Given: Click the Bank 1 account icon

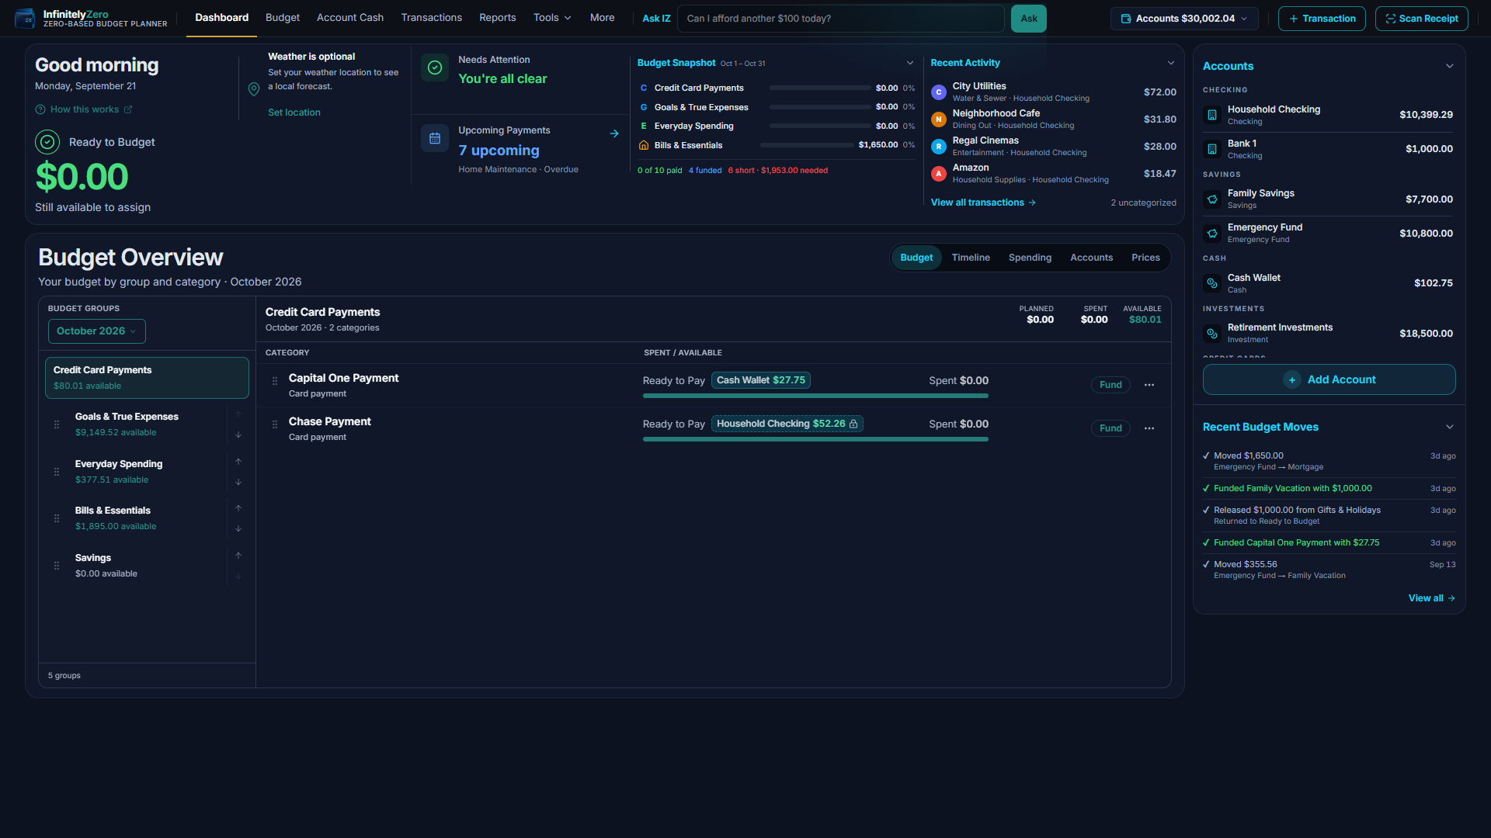Looking at the screenshot, I should pyautogui.click(x=1212, y=149).
